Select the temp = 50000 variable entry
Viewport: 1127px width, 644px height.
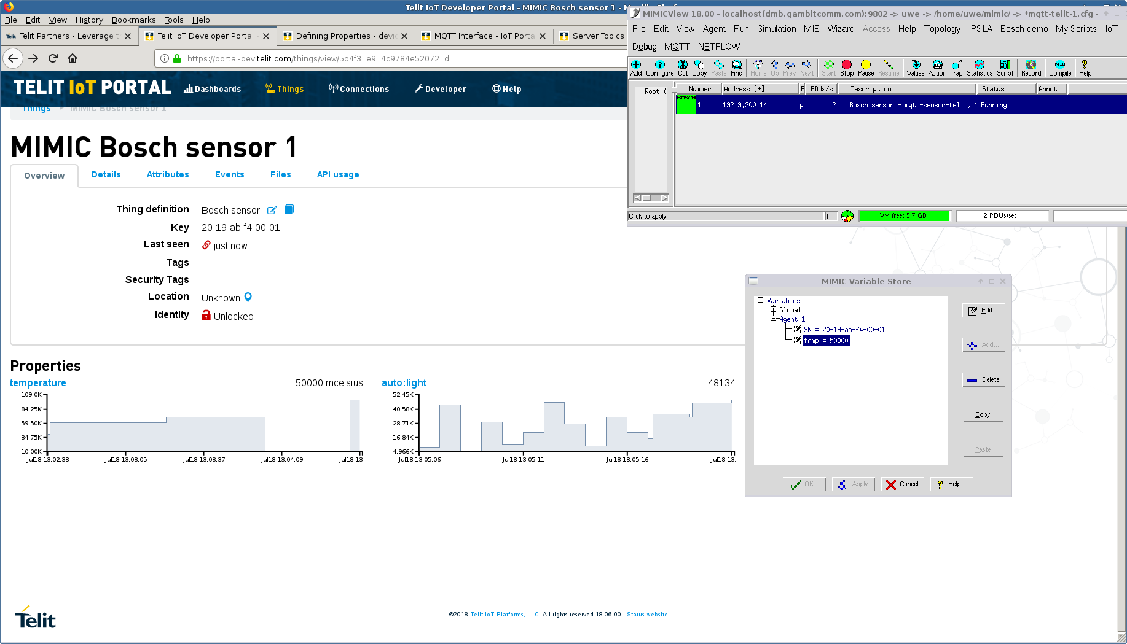pyautogui.click(x=826, y=341)
